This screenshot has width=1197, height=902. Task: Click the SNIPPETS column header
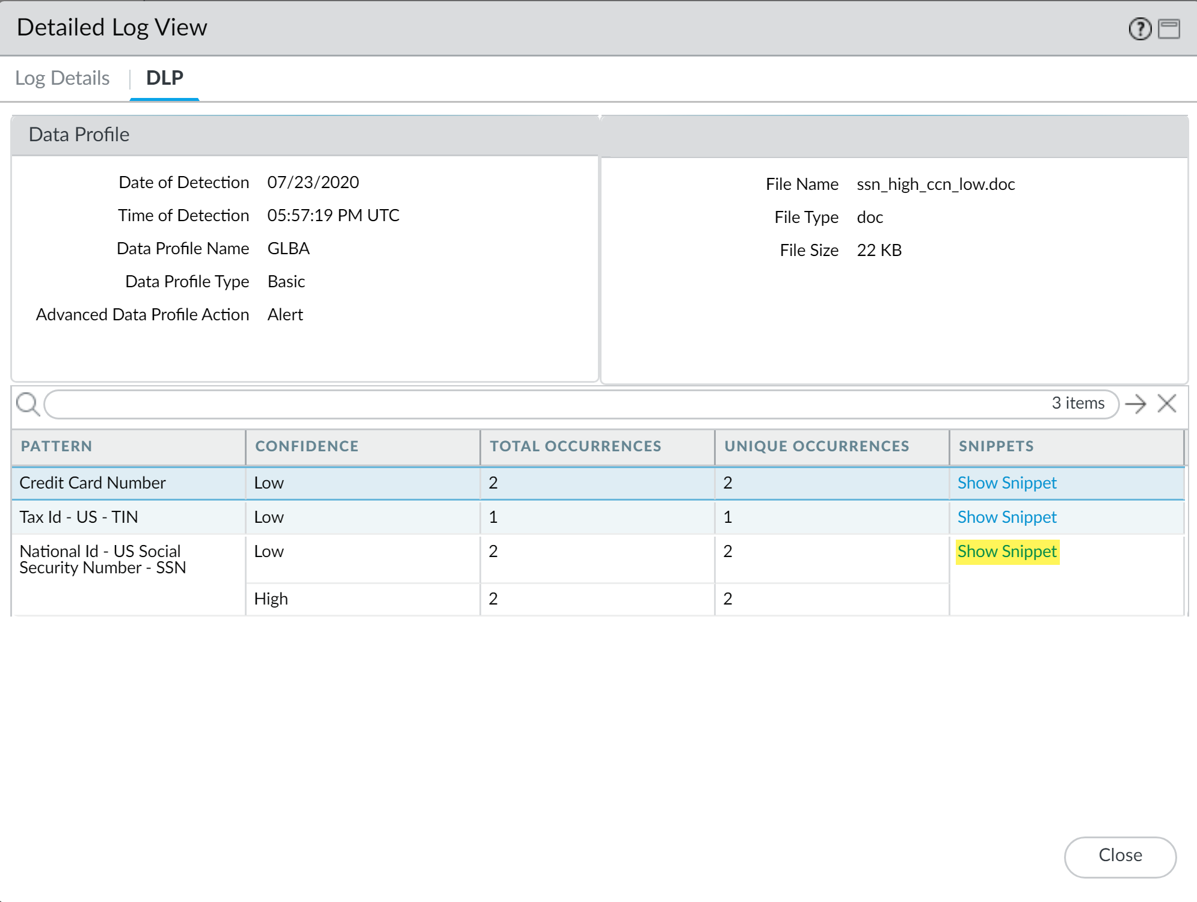(996, 446)
